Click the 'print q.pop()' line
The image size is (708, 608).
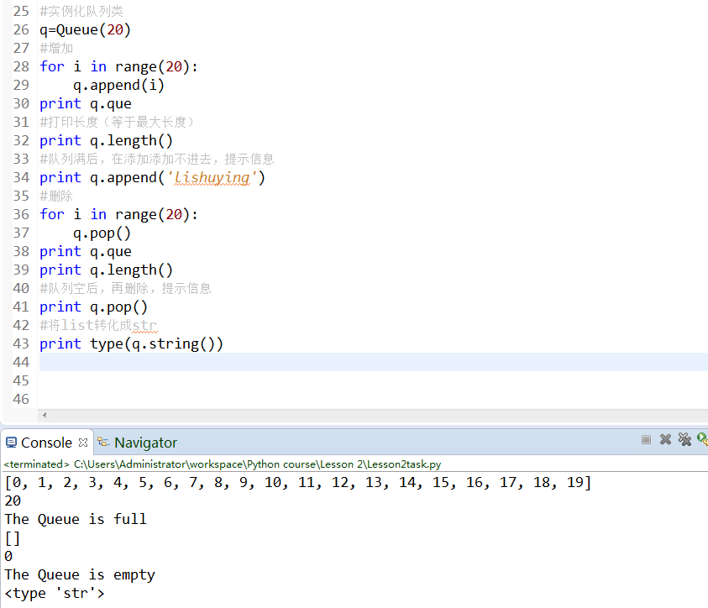(x=93, y=307)
